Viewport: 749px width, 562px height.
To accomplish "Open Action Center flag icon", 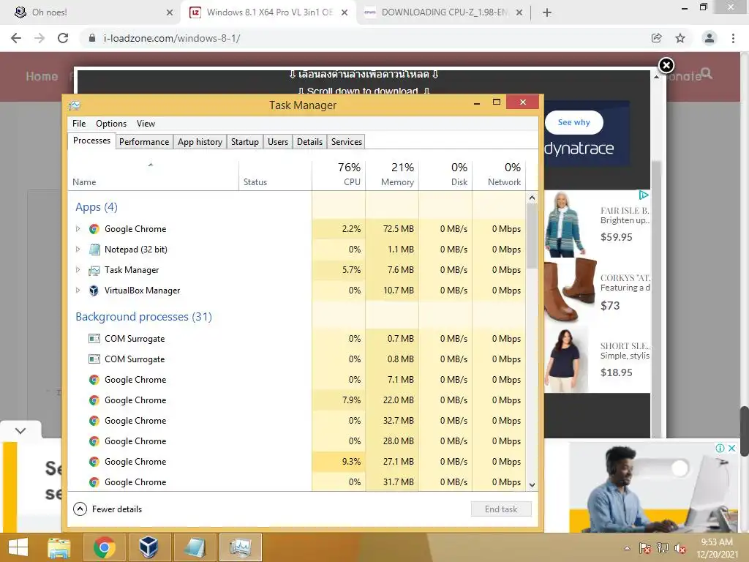I will pos(645,548).
